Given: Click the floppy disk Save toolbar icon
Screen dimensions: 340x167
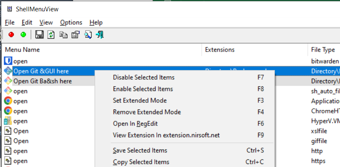Looking at the screenshot, I should (x=39, y=35).
